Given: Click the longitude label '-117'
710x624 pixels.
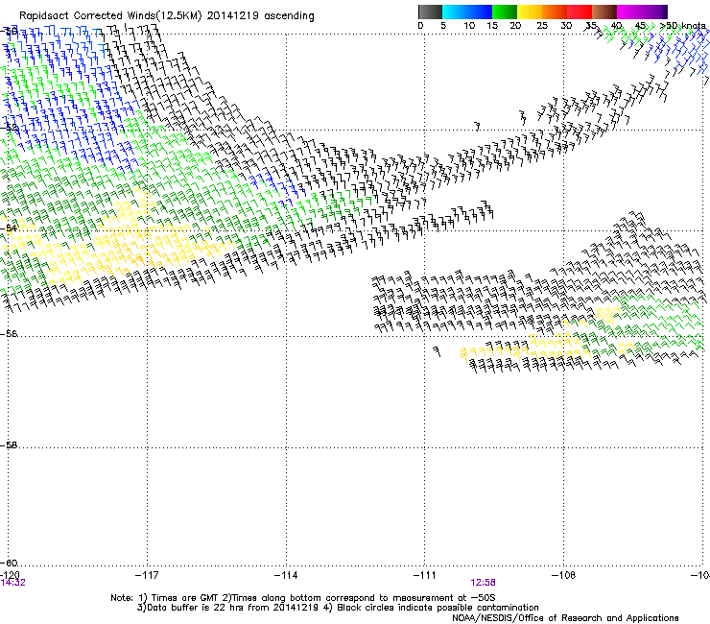Looking at the screenshot, I should point(147,575).
